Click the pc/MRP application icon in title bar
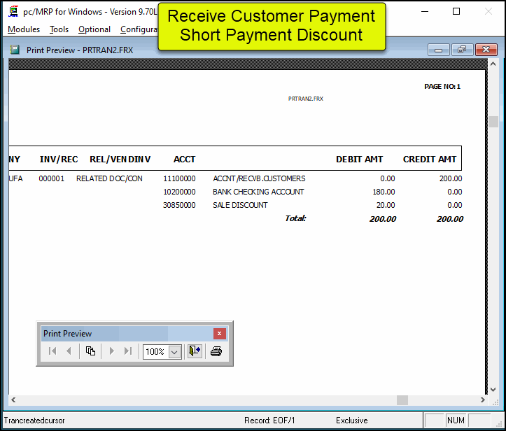 coord(13,12)
